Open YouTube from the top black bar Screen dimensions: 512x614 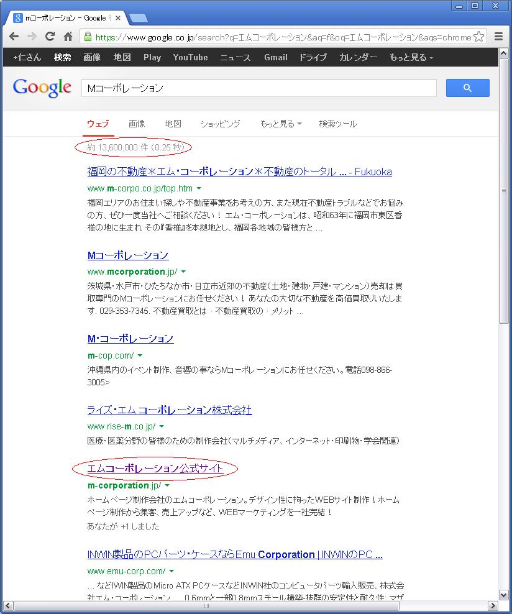pos(190,57)
